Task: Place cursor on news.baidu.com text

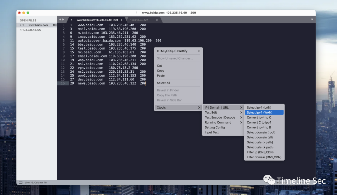Action: [x=91, y=83]
